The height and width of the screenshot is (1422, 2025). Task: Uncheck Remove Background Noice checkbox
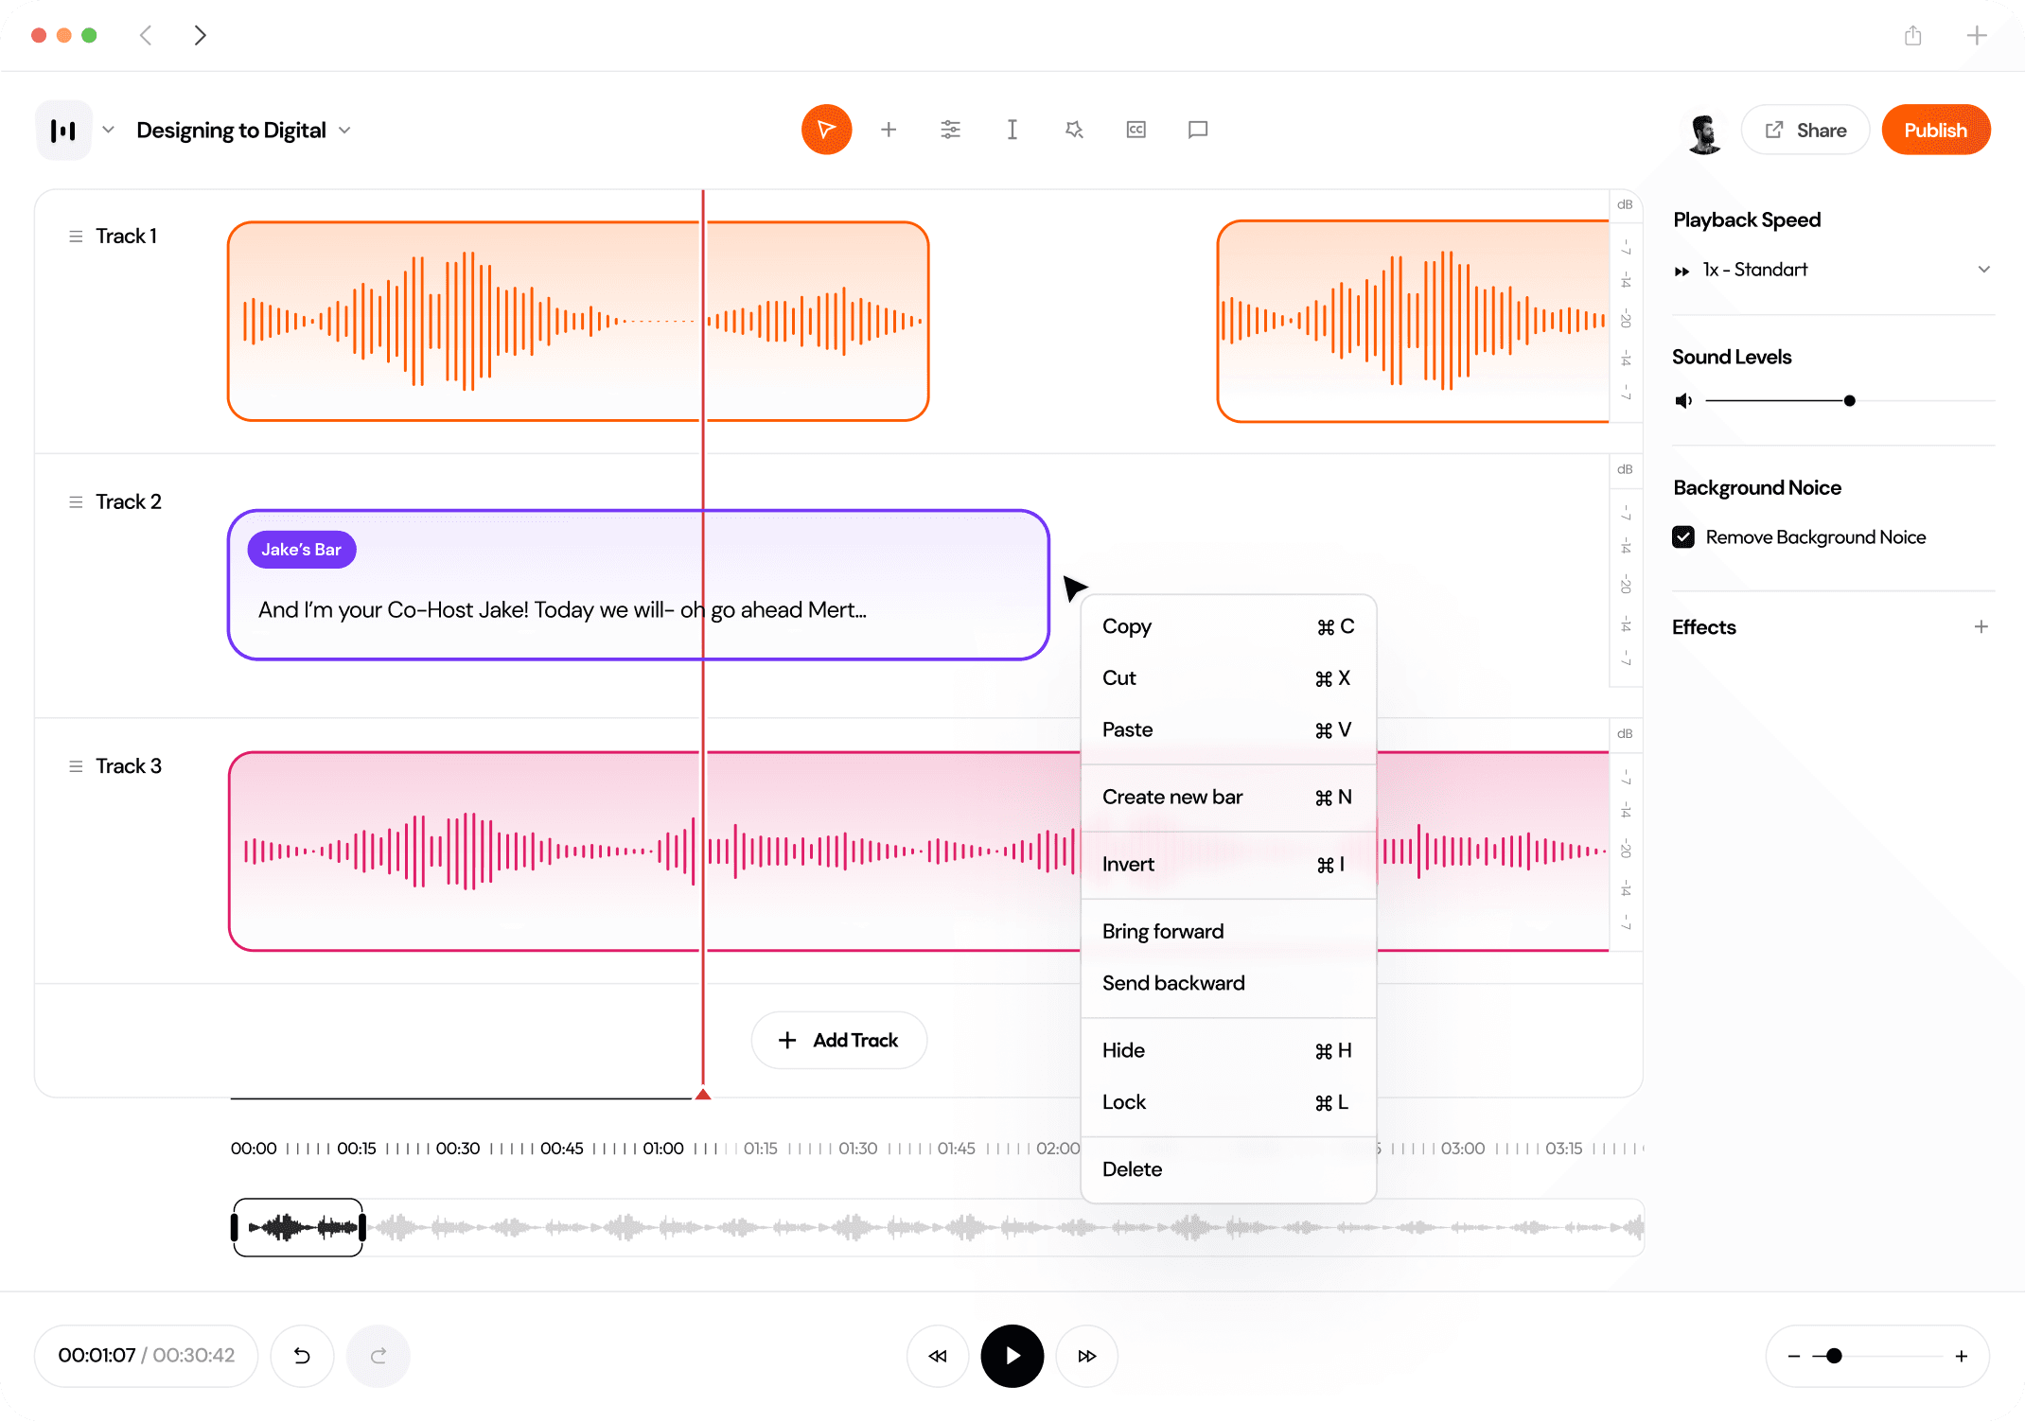pos(1683,537)
